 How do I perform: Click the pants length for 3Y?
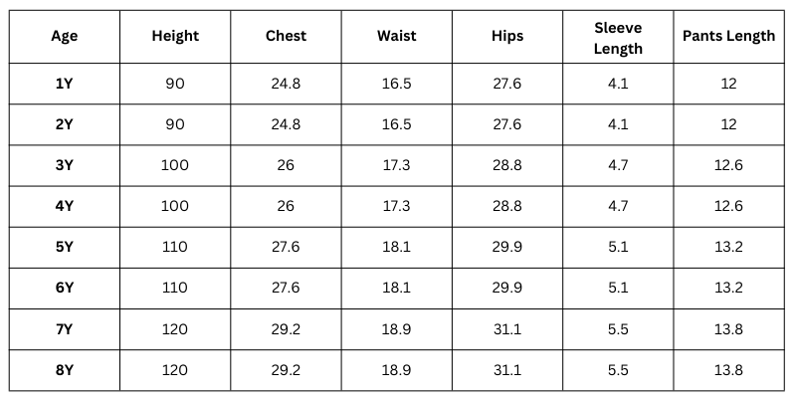(x=728, y=165)
